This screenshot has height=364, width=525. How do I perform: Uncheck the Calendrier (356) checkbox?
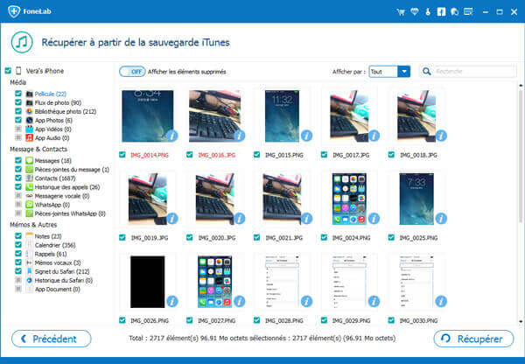coord(18,245)
